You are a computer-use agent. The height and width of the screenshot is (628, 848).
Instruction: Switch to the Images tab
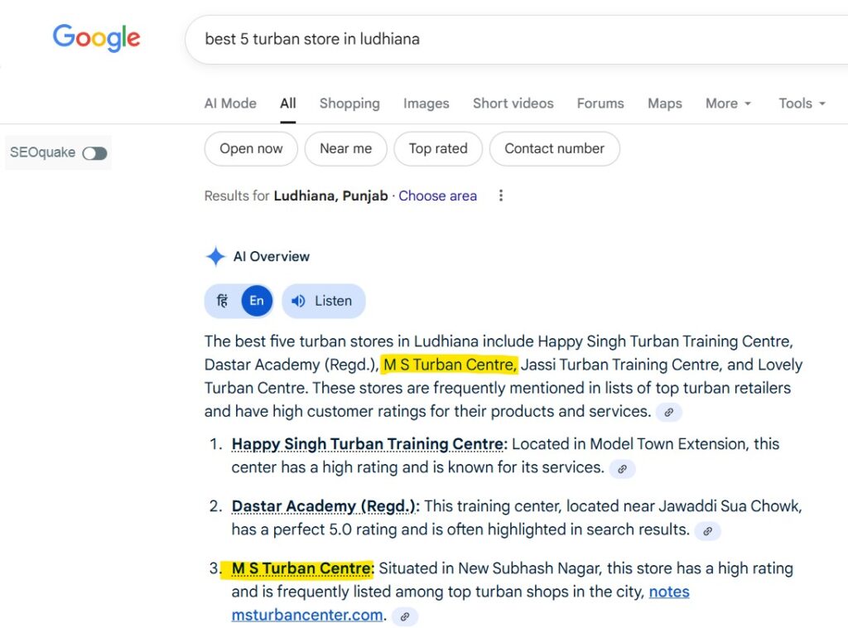(426, 103)
